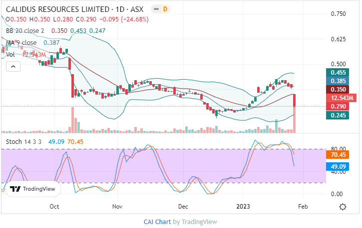Click the 2023 label on the time axis
Image resolution: width=362 pixels, height=228 pixels.
point(243,206)
